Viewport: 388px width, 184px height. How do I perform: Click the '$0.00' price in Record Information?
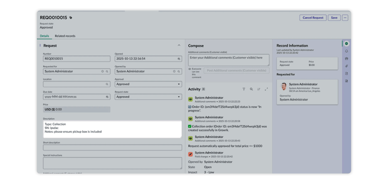click(x=311, y=65)
